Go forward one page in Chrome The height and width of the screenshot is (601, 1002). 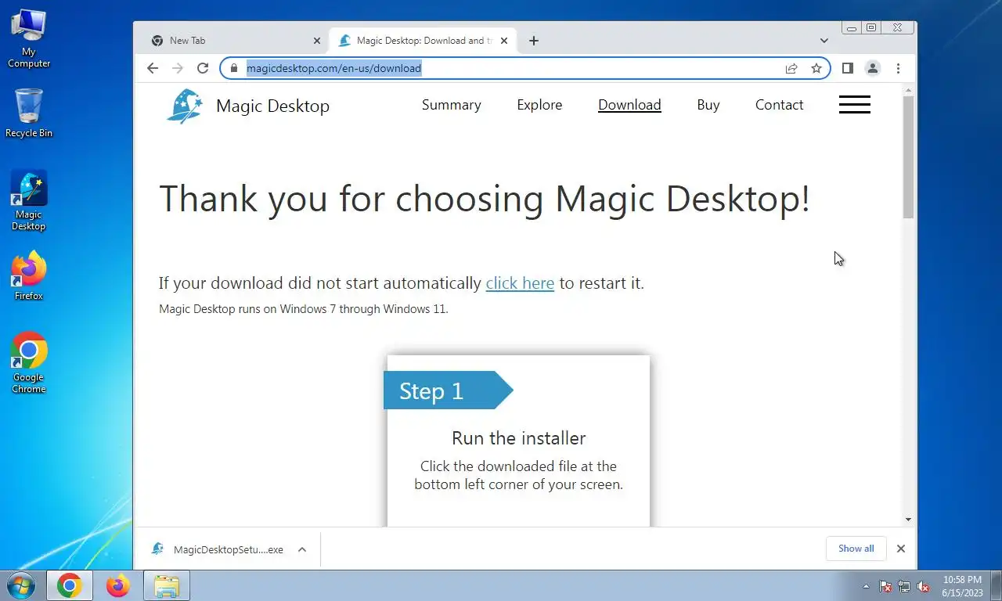(x=178, y=68)
